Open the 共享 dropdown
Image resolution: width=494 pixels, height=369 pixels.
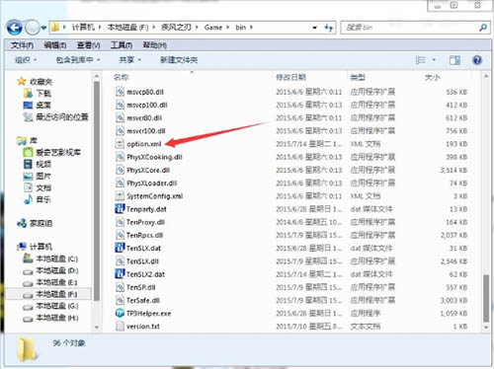129,60
